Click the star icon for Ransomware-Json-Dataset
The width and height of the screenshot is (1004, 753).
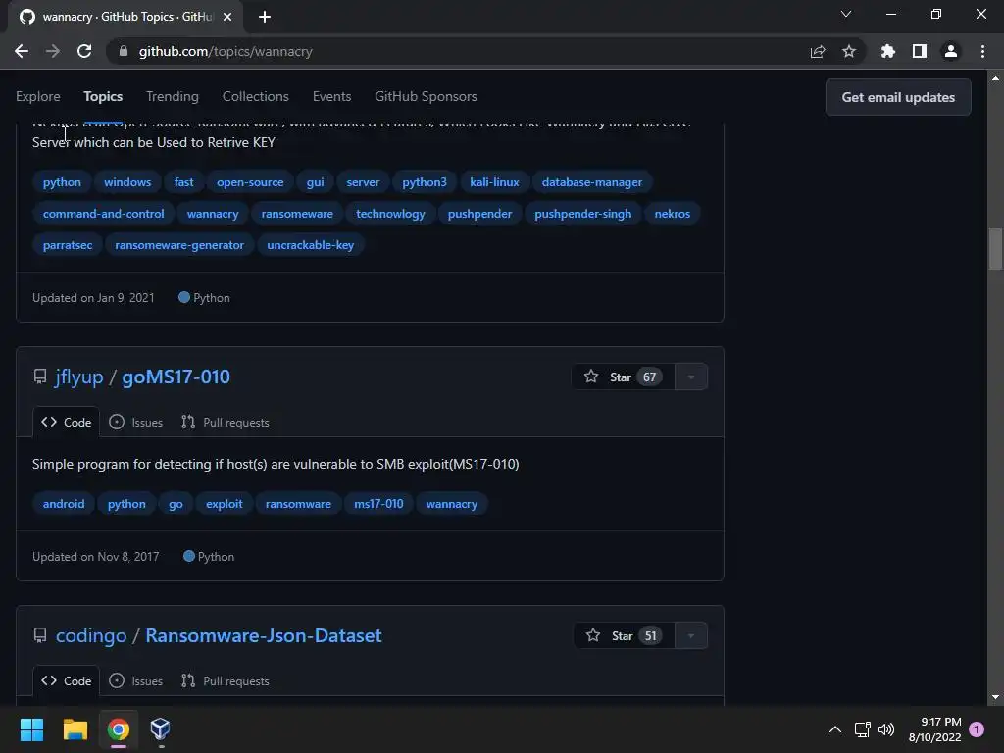click(593, 635)
